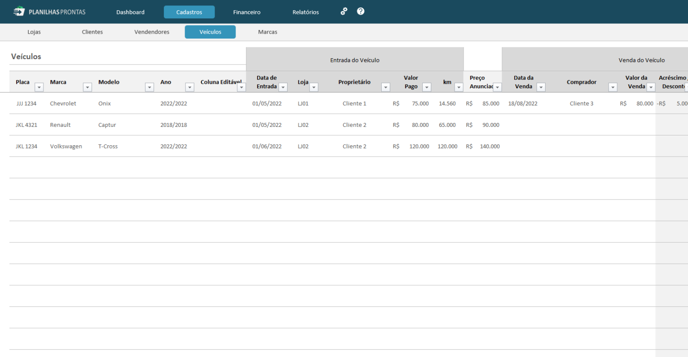Switch to the Clientes tab
The image size is (688, 357).
tap(92, 32)
